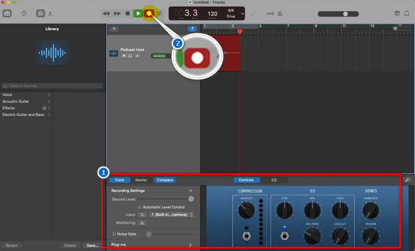Start playback with the green Play button

coord(138,13)
